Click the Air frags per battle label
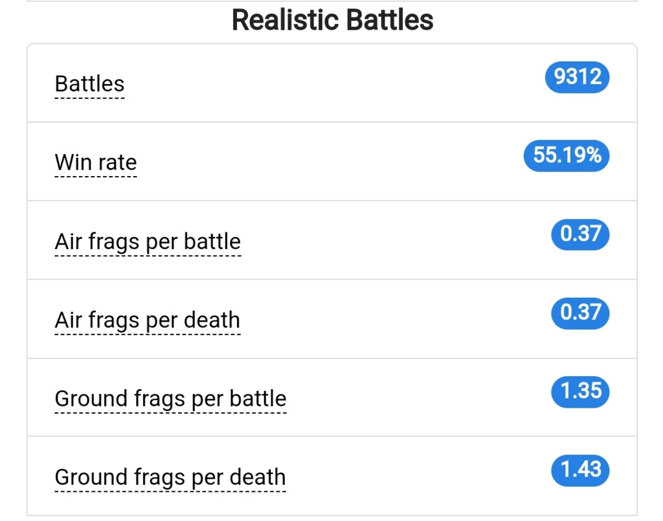663x521 pixels. coord(148,241)
